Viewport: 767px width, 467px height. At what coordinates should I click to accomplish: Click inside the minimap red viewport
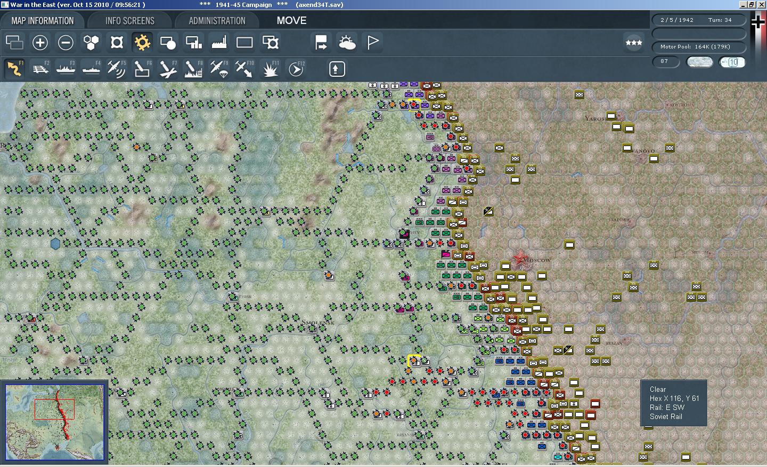point(54,408)
